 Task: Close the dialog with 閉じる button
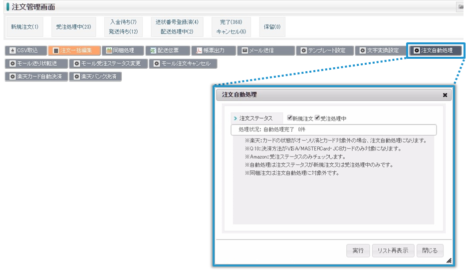[x=430, y=251]
